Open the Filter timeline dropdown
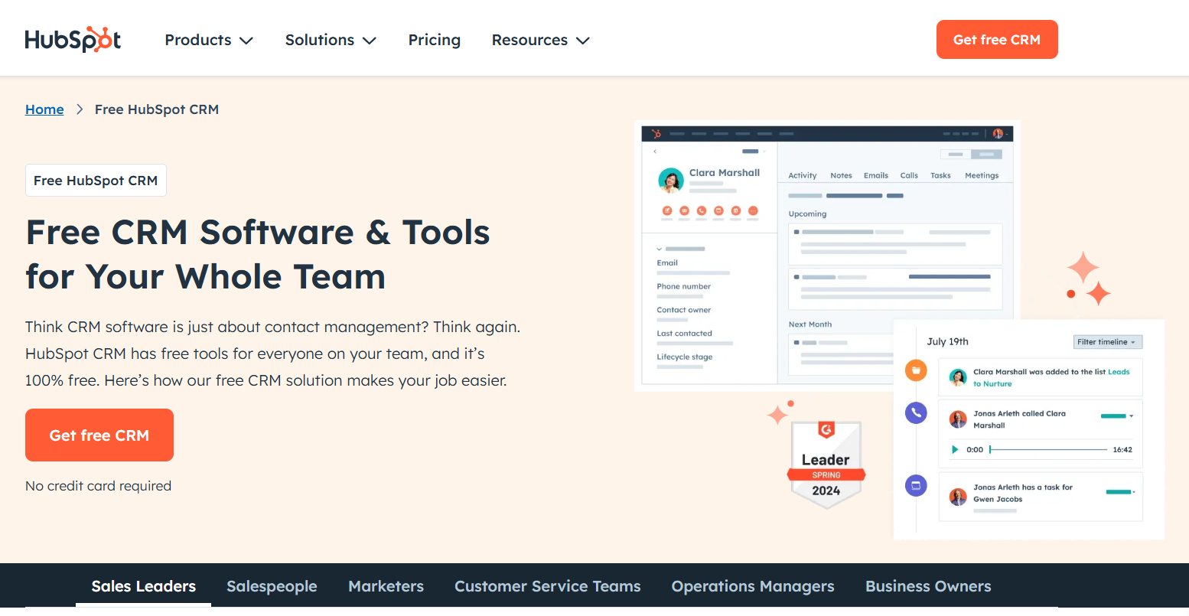The image size is (1189, 616). point(1108,342)
